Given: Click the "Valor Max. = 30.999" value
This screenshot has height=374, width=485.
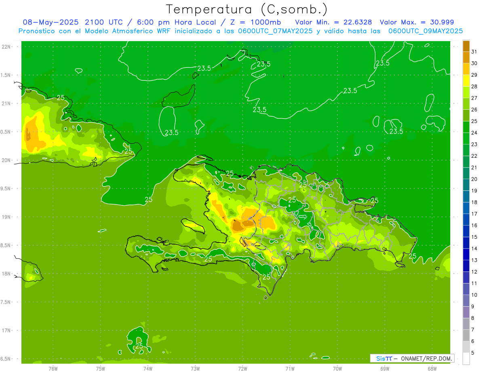Looking at the screenshot, I should pos(417,22).
